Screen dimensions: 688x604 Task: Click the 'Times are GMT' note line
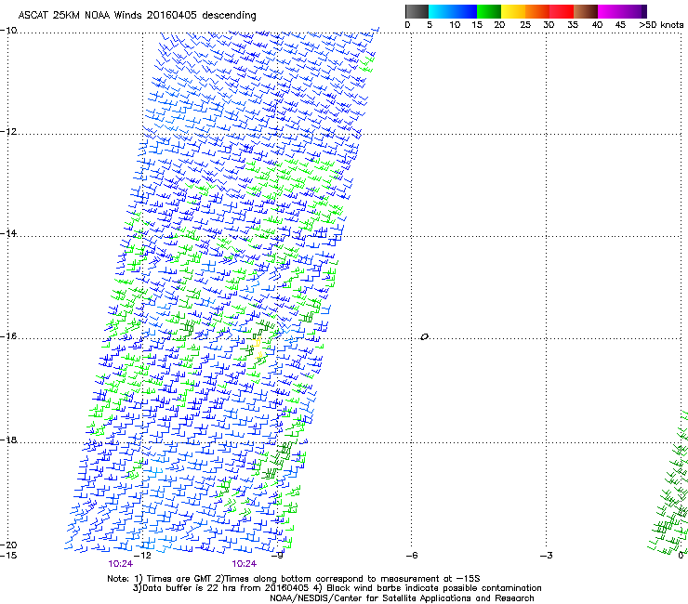(293, 579)
